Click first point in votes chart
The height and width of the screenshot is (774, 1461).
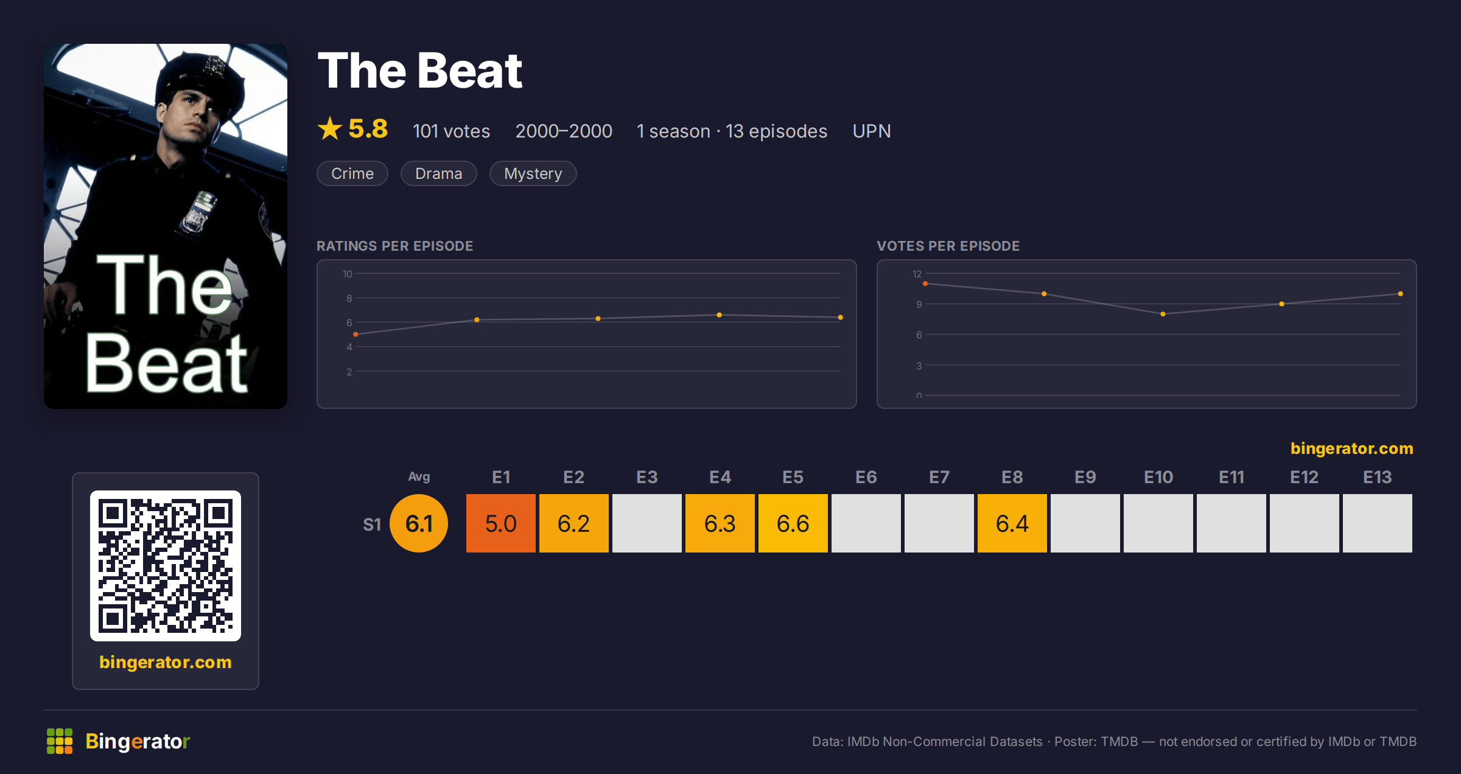pyautogui.click(x=925, y=284)
